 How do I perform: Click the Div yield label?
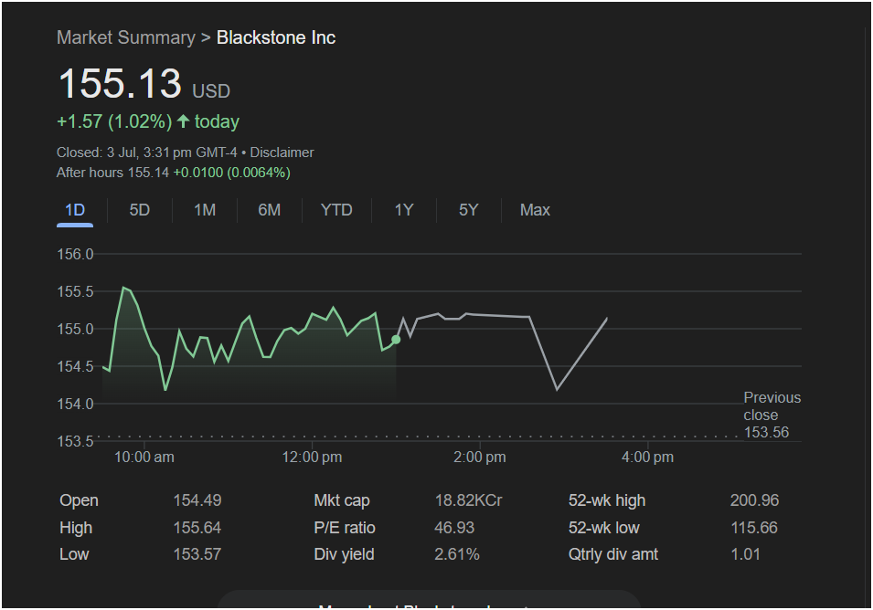click(x=344, y=554)
